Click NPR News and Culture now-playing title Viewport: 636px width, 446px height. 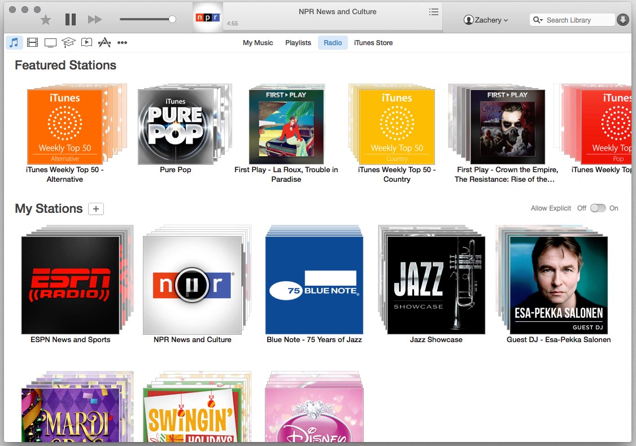[337, 12]
